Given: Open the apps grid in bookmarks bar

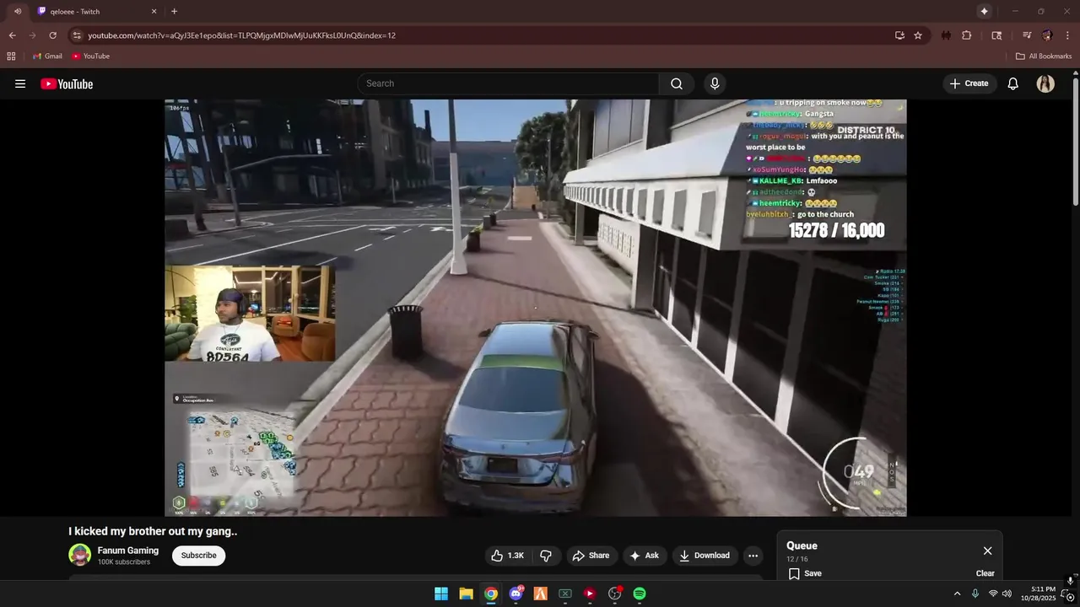Looking at the screenshot, I should point(11,56).
